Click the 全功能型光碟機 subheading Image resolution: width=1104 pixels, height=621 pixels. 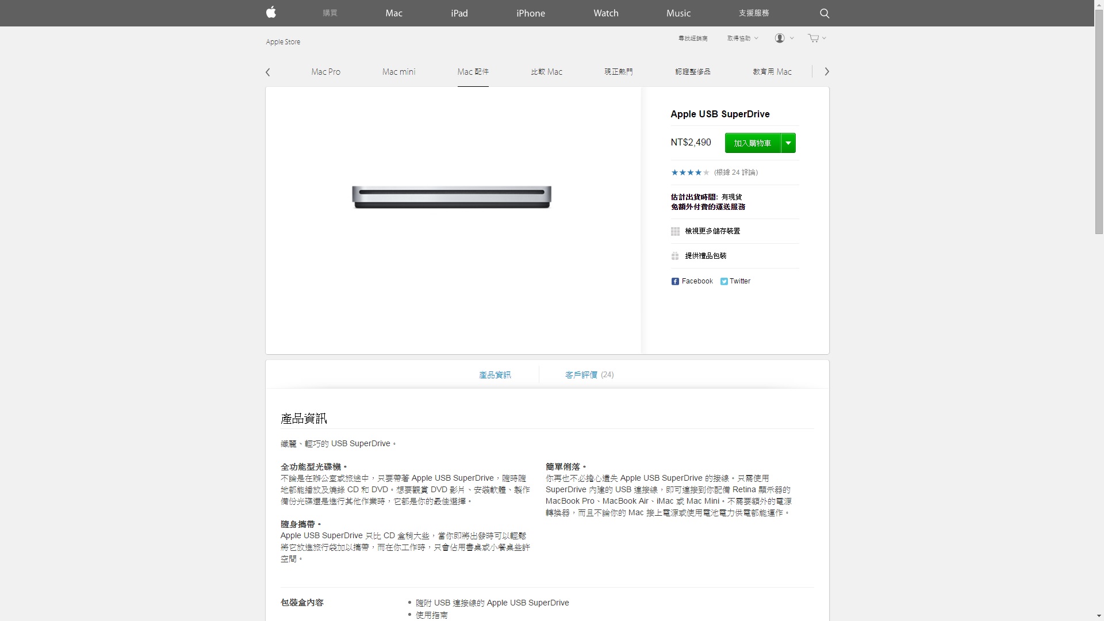[313, 467]
